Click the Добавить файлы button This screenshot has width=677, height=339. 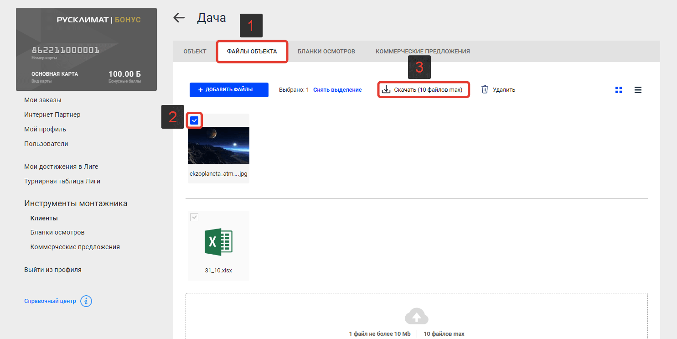229,90
